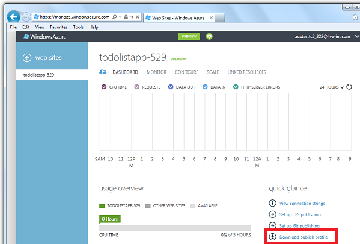Screen dimensions: 360x244
Task: Click the green TODOLISTAPP-529 legend swatch
Action: tap(102, 206)
